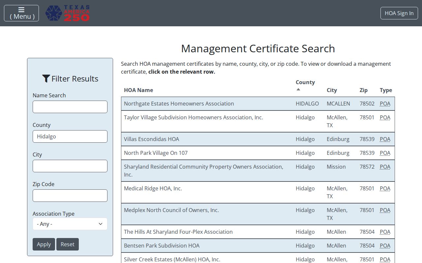Click HIDALGO county cell in Northgate row
422x263 pixels.
307,104
